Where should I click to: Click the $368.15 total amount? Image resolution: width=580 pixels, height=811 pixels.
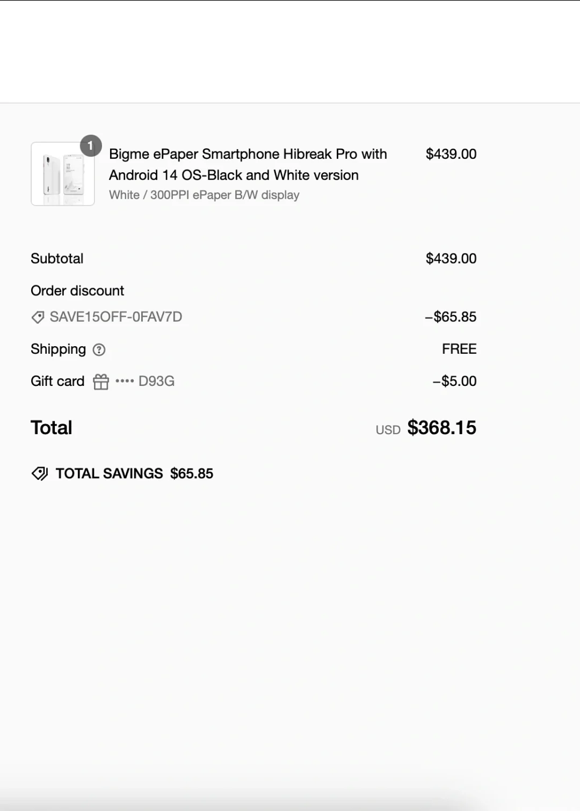(x=441, y=428)
